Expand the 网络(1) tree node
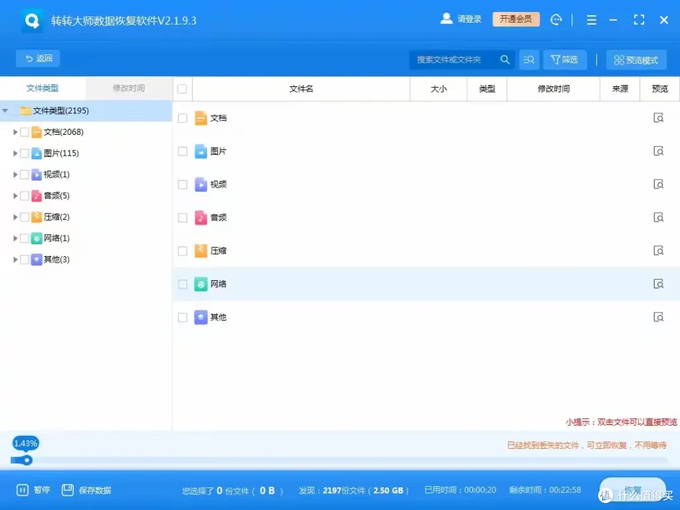 (15, 238)
